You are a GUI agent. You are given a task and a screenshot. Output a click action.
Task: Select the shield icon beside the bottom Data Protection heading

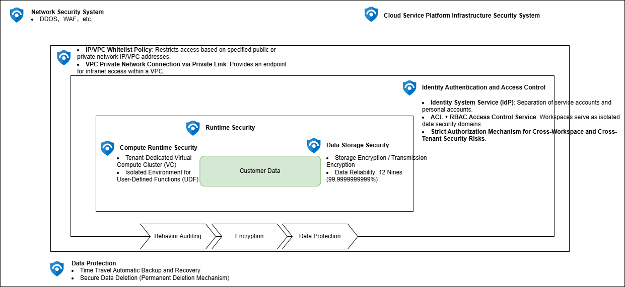point(57,269)
